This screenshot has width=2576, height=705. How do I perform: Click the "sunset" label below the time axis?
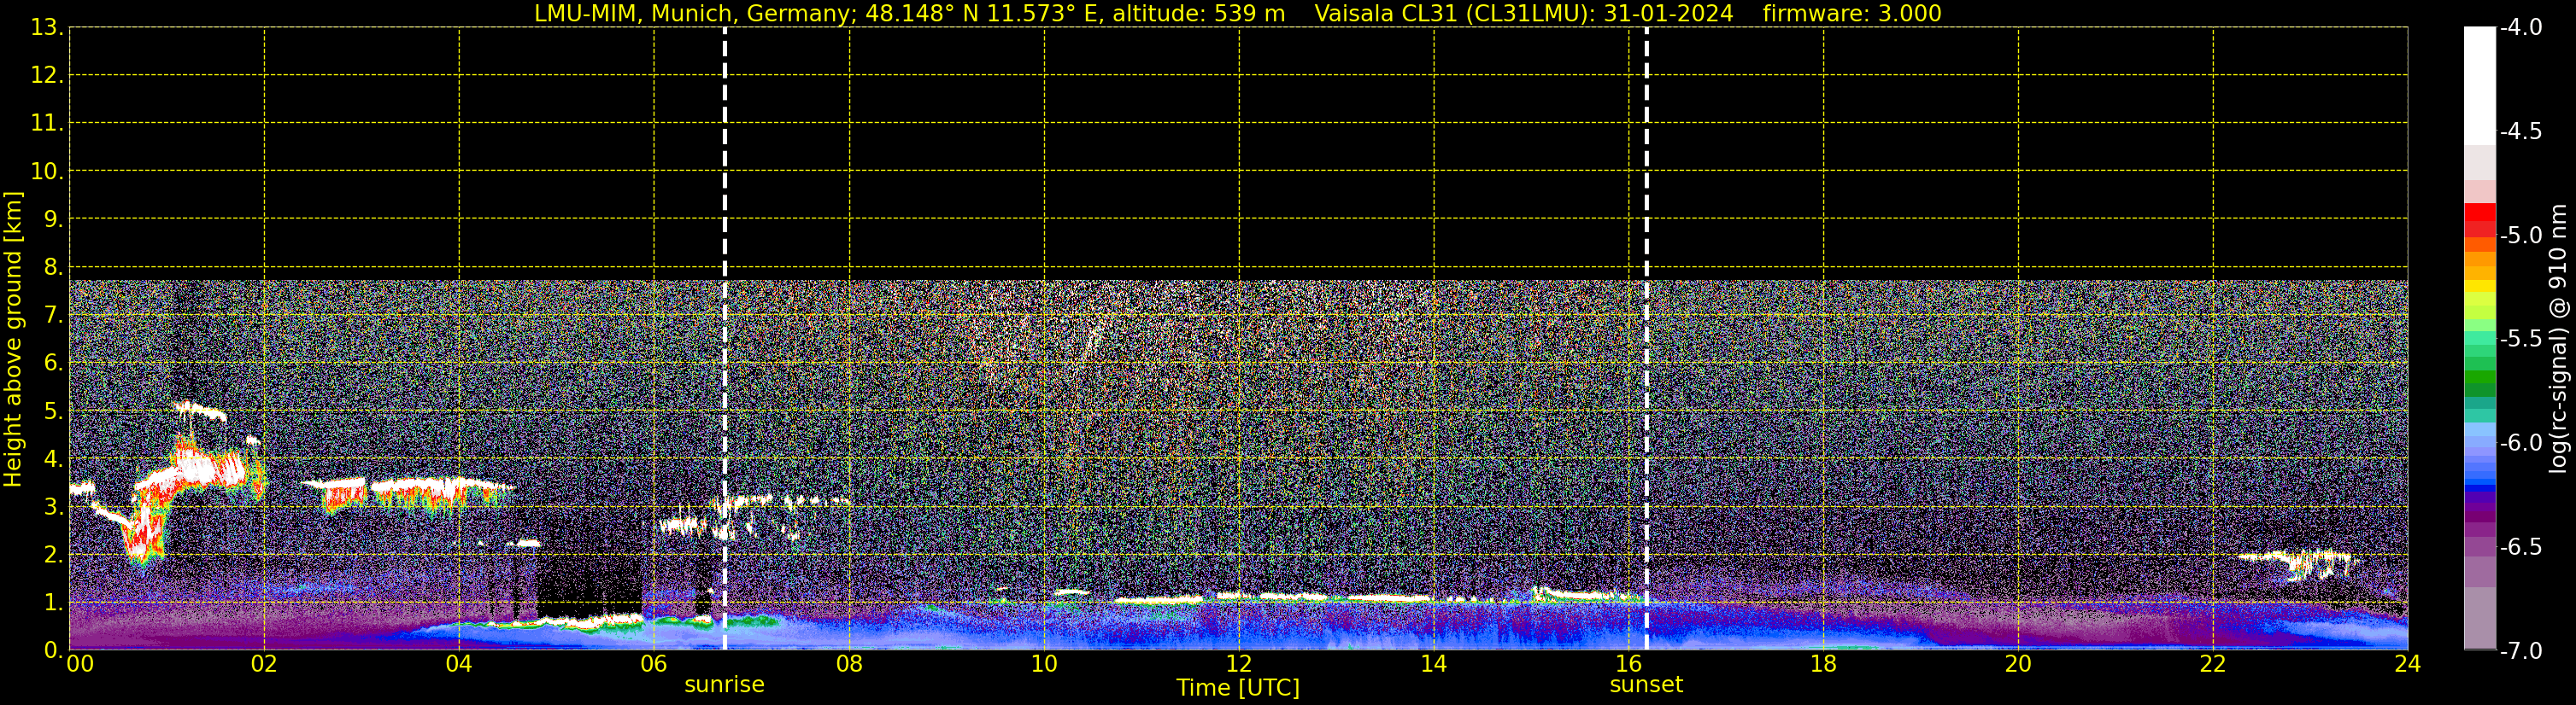[x=1646, y=685]
